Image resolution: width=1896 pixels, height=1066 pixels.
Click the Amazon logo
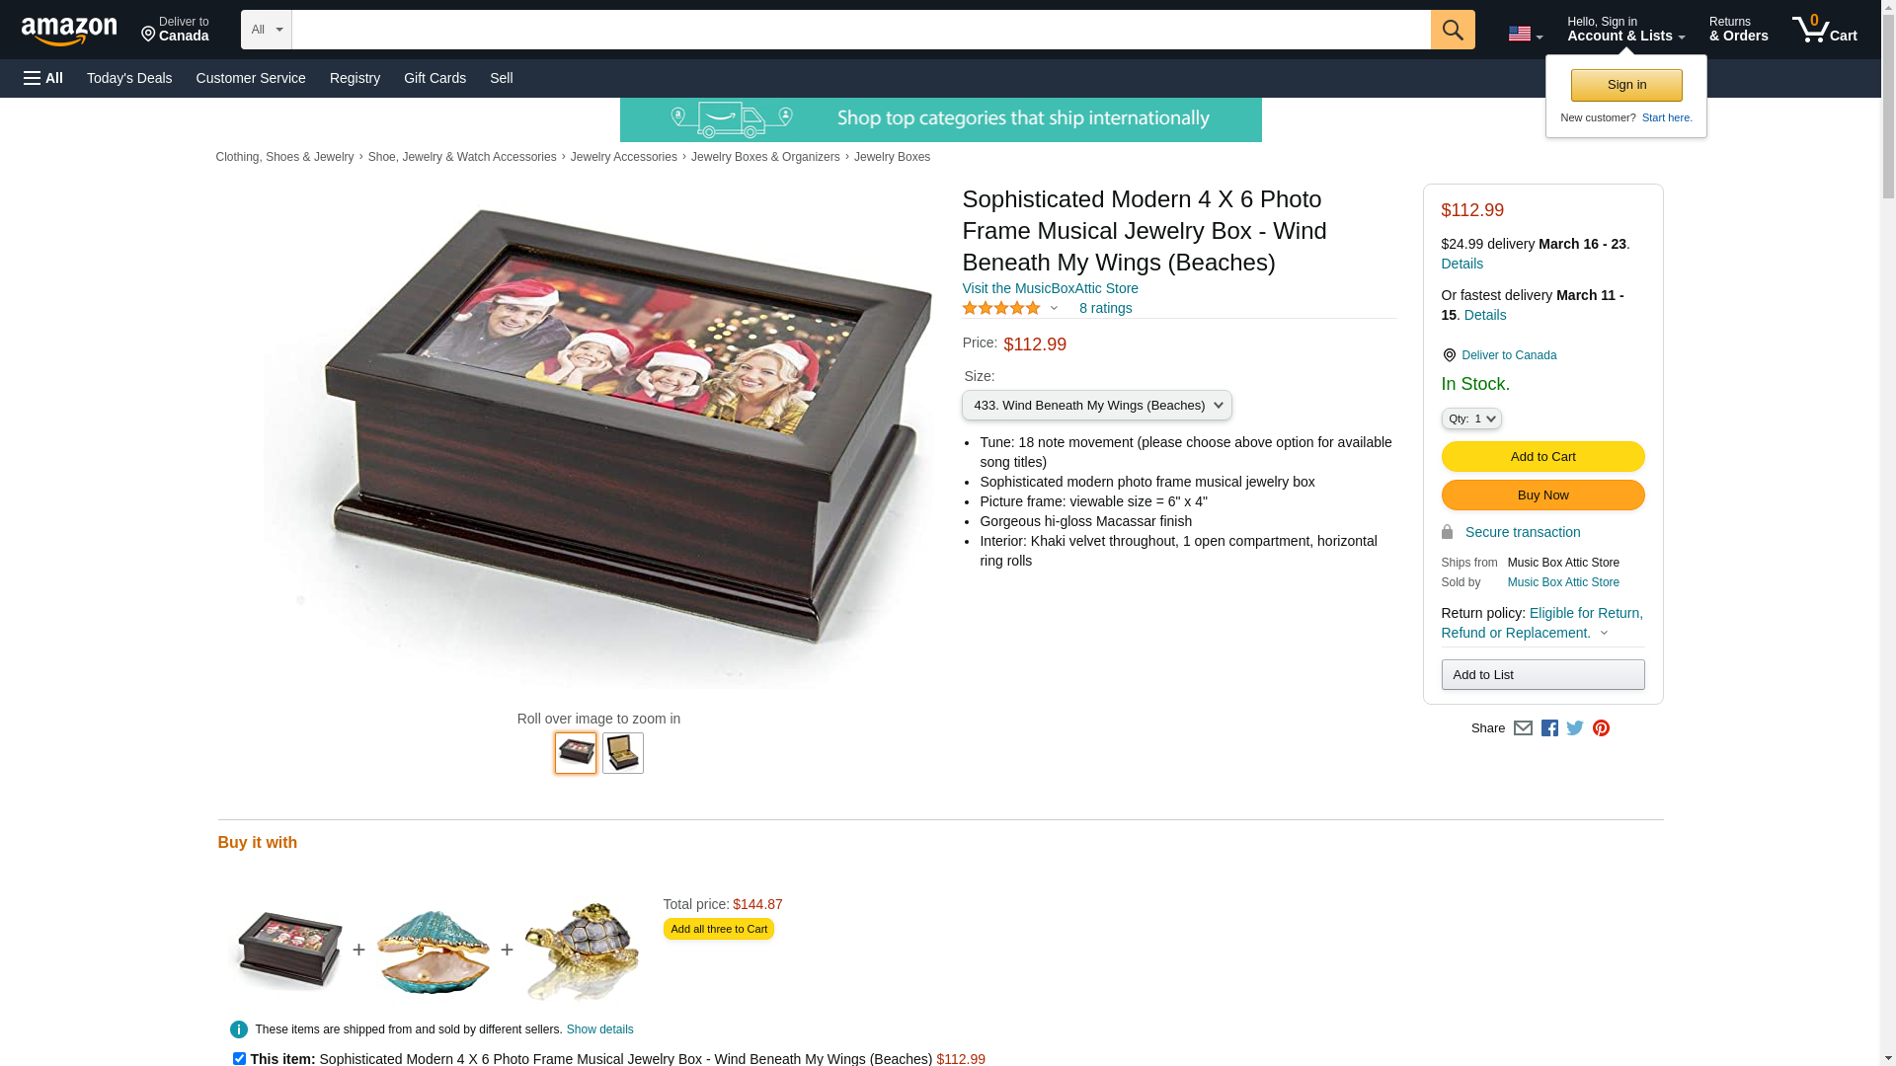tap(69, 32)
